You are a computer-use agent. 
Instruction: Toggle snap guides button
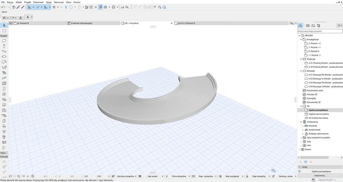(x=38, y=7)
